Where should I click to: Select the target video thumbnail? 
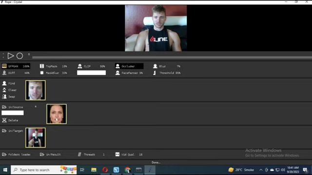point(36,138)
